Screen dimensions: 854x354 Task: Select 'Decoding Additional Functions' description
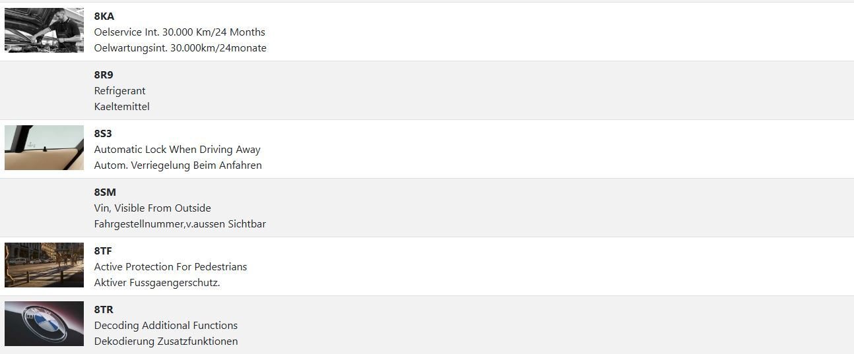click(166, 326)
